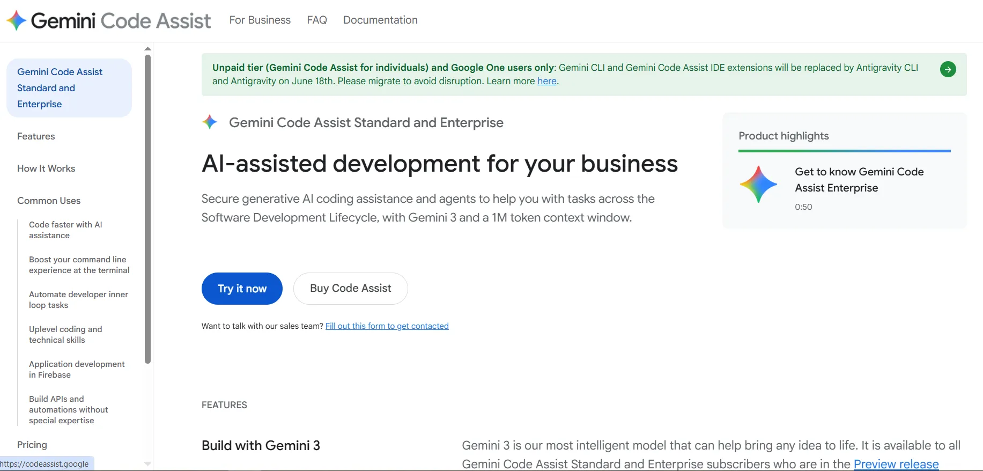The image size is (983, 471).
Task: Click the Product highlights heading
Action: pos(784,136)
